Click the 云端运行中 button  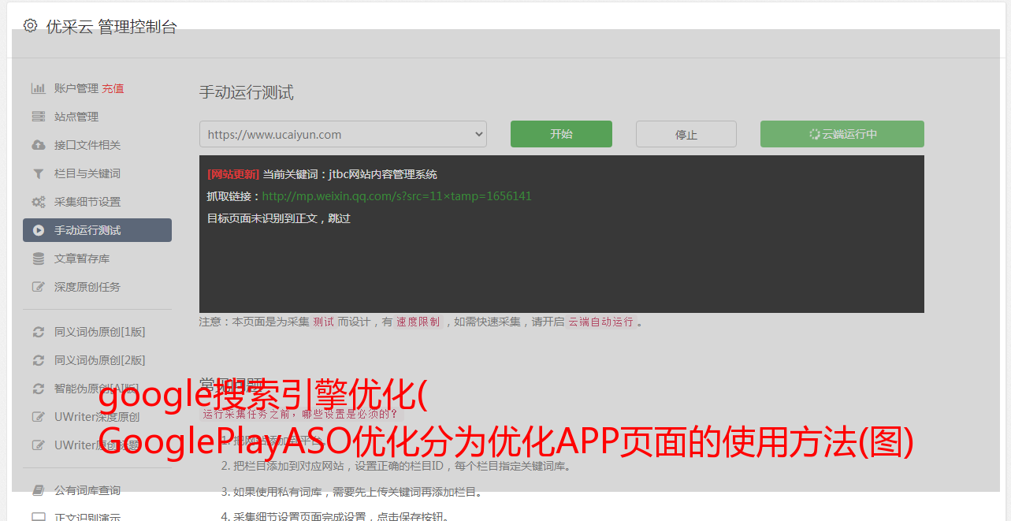point(842,134)
